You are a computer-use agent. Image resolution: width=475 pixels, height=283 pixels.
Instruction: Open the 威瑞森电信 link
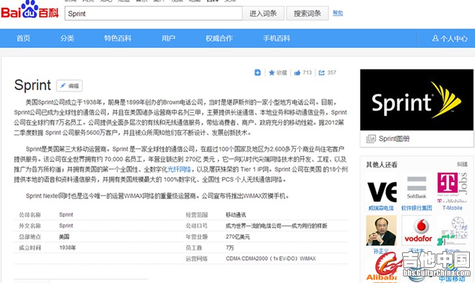click(x=381, y=208)
